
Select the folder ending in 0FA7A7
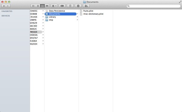tap(34, 38)
